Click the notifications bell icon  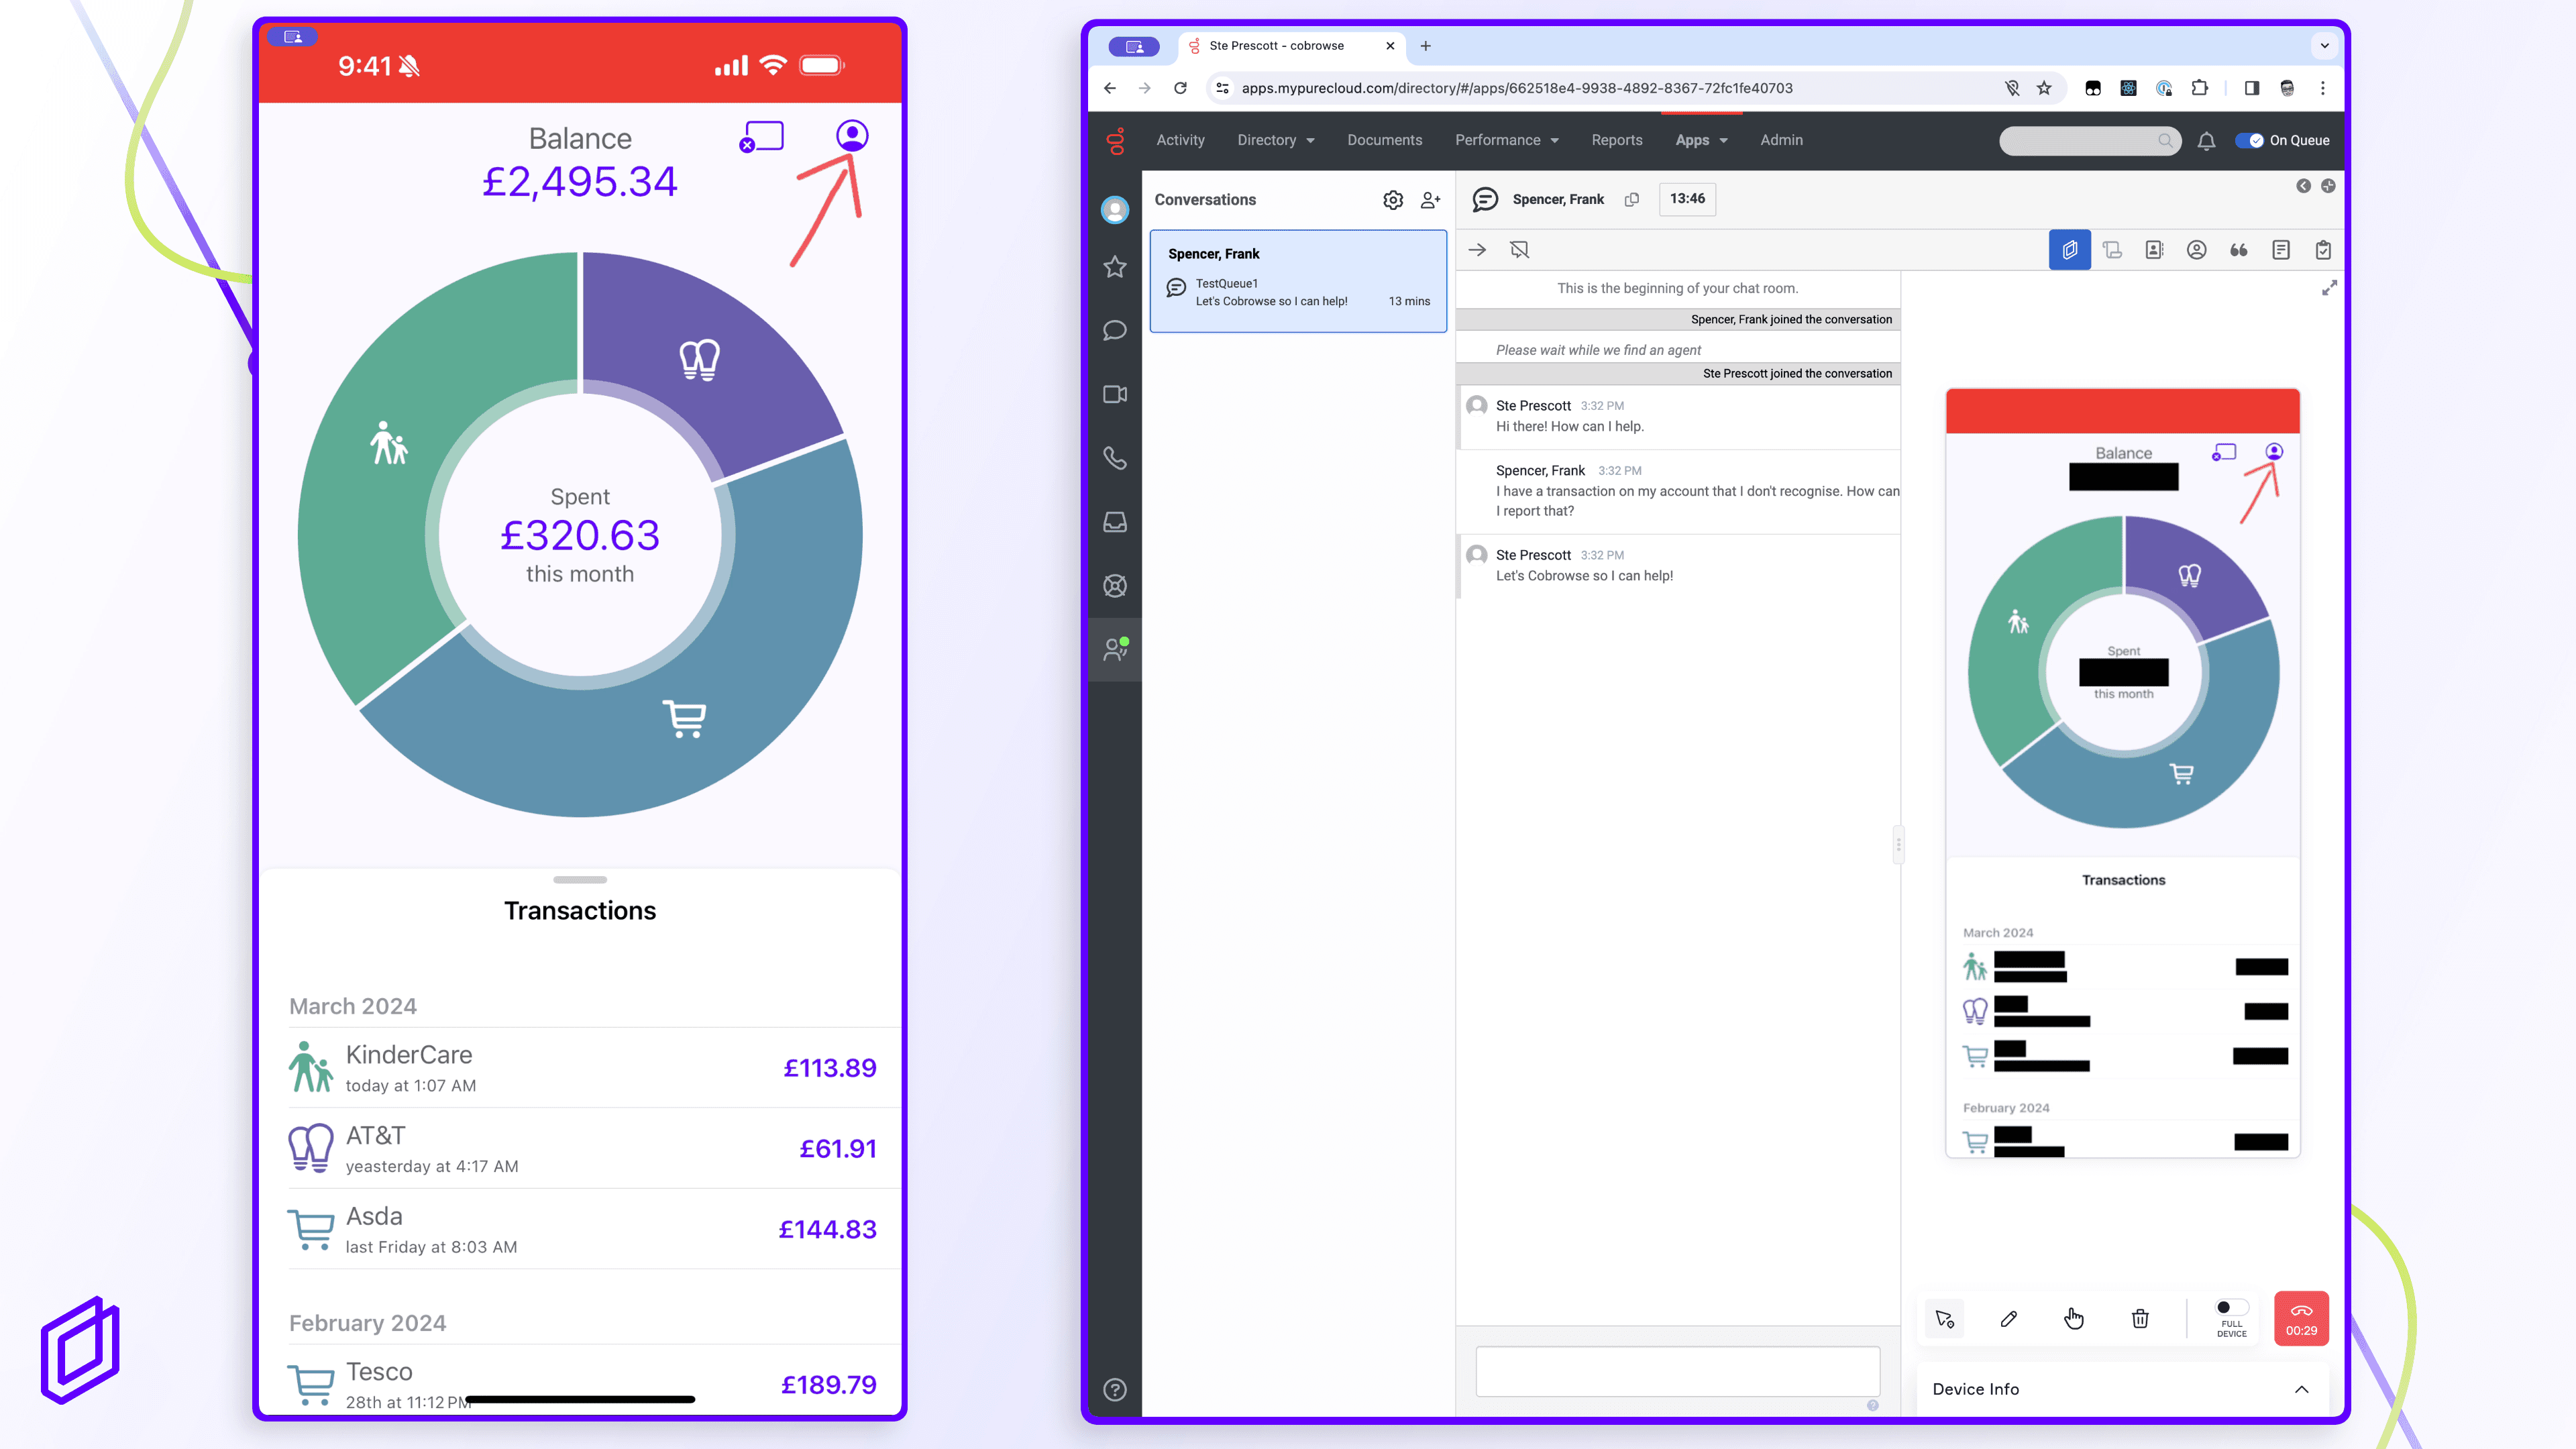[x=2206, y=141]
